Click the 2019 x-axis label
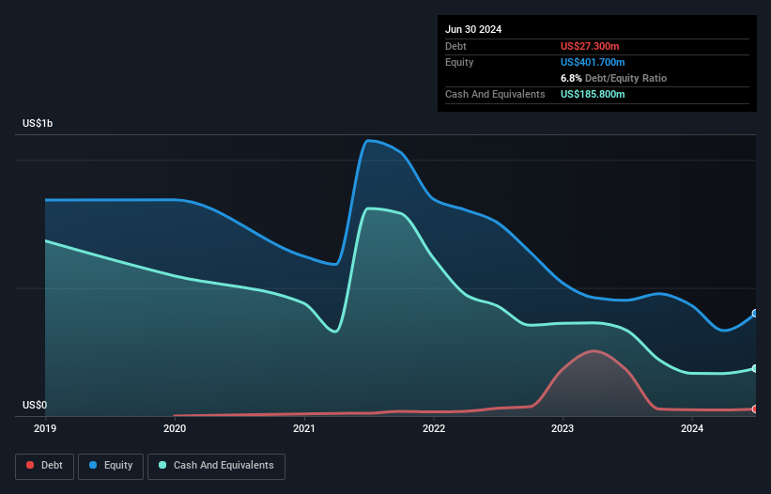This screenshot has height=494, width=771. pyautogui.click(x=45, y=428)
